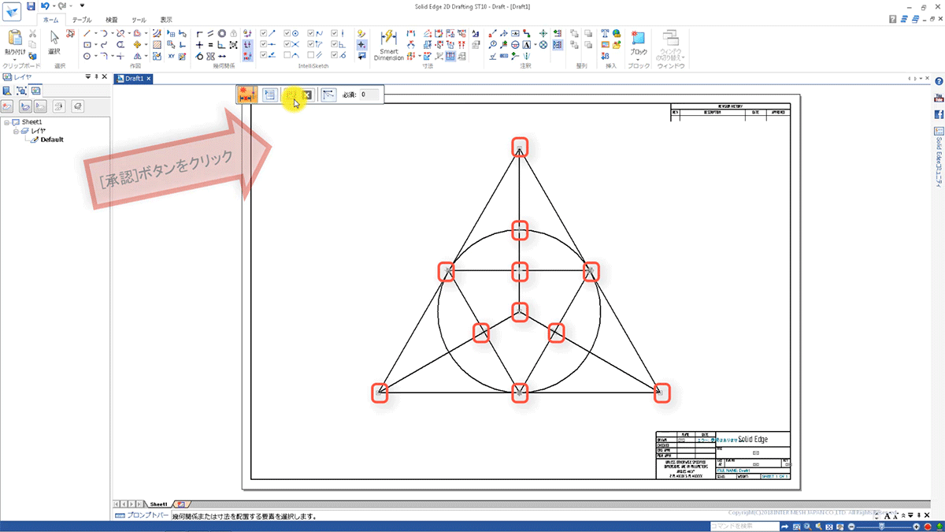
Task: Enable the unchecked IntelliSketch tangent checkbox
Action: click(x=287, y=56)
